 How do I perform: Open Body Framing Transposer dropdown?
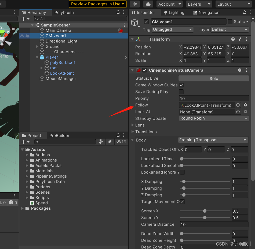point(213,140)
